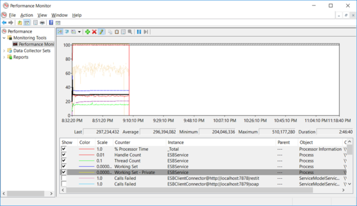
Task: Check Show for Calls Failed localhost:7879|soap
Action: 64,184
